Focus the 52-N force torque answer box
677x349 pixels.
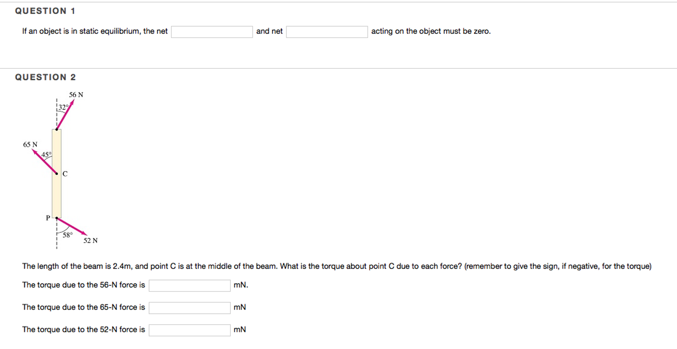tap(190, 330)
